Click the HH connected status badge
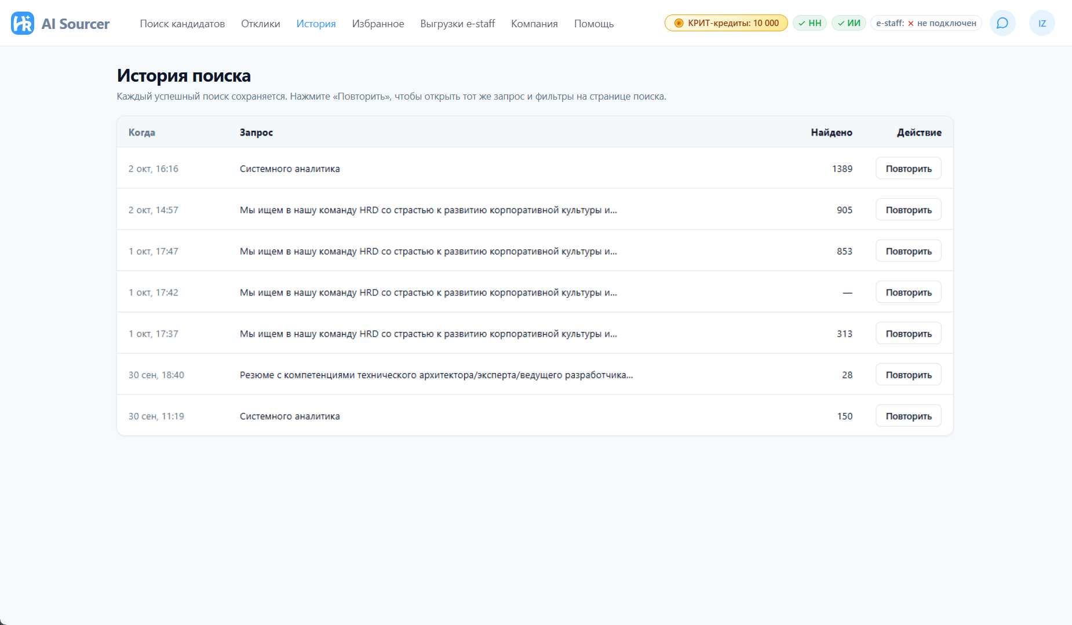This screenshot has width=1072, height=625. [x=810, y=23]
